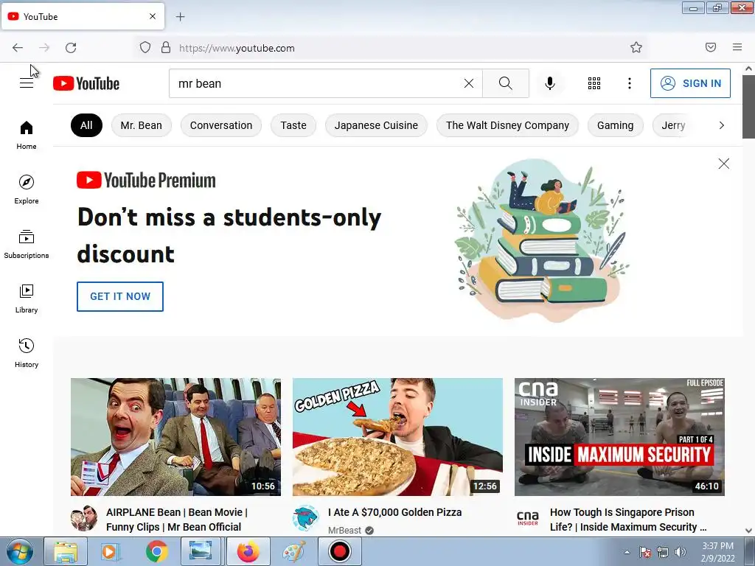This screenshot has width=755, height=566.
Task: Reload the current page
Action: (x=71, y=48)
